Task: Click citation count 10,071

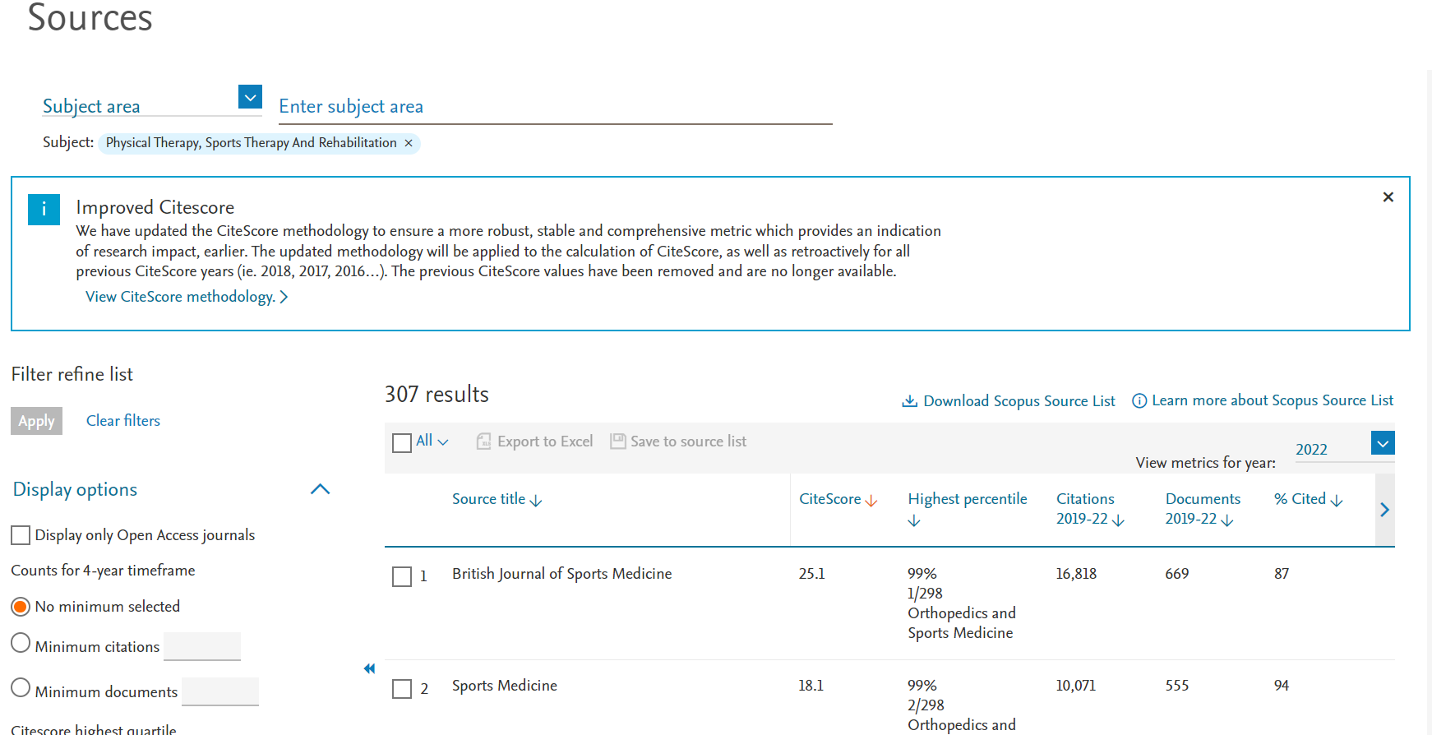Action: coord(1075,686)
